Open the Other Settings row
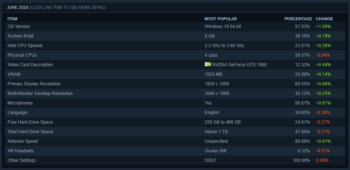350x170 pixels. click(175, 160)
